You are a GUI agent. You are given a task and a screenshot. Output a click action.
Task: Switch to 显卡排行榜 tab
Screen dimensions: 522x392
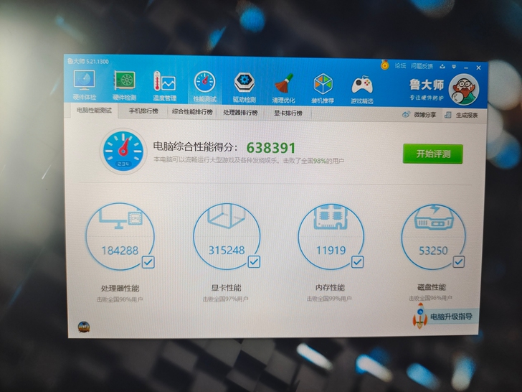(x=288, y=113)
